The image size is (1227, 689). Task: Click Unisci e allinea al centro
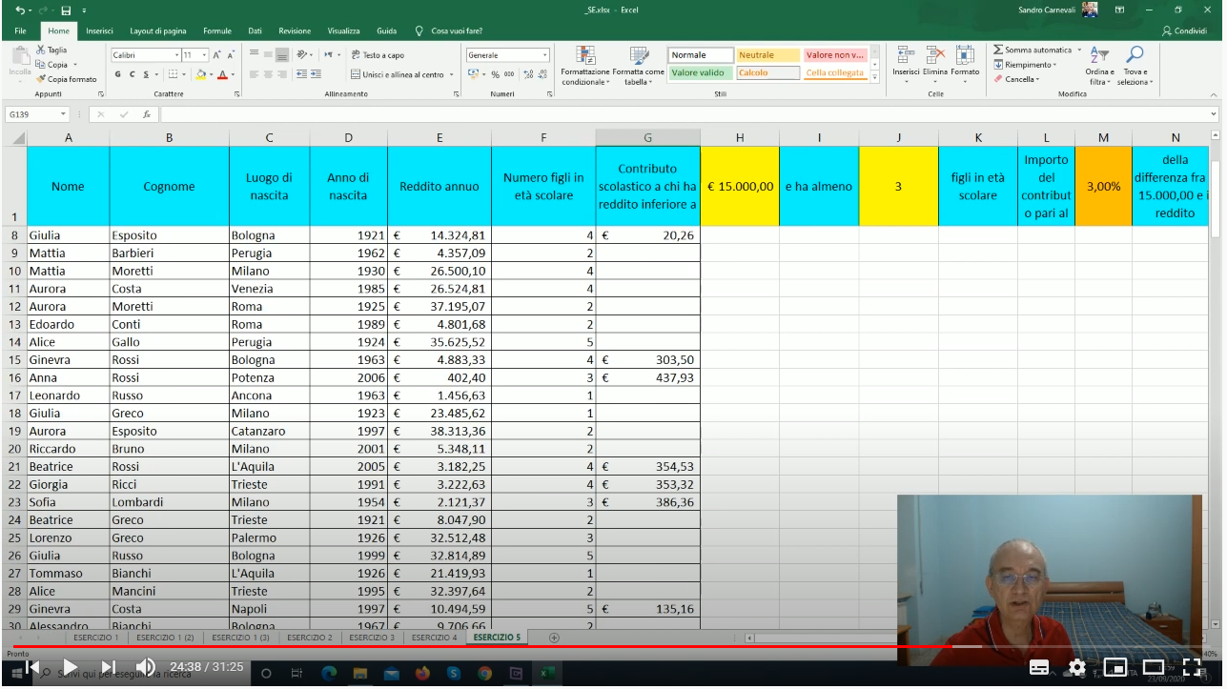(398, 74)
